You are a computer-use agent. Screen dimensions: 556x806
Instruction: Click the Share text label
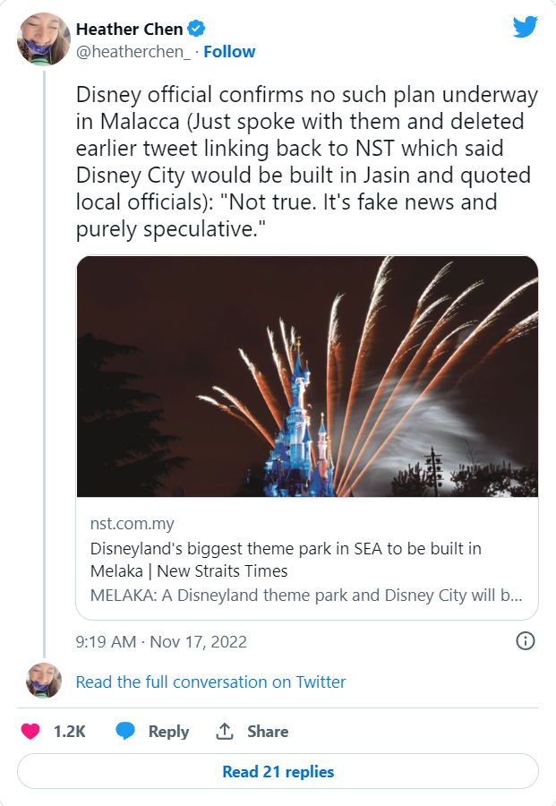[x=268, y=731]
